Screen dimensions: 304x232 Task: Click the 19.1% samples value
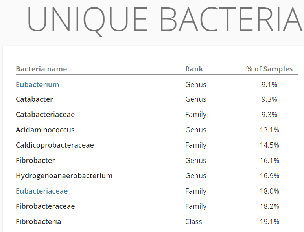pyautogui.click(x=269, y=222)
